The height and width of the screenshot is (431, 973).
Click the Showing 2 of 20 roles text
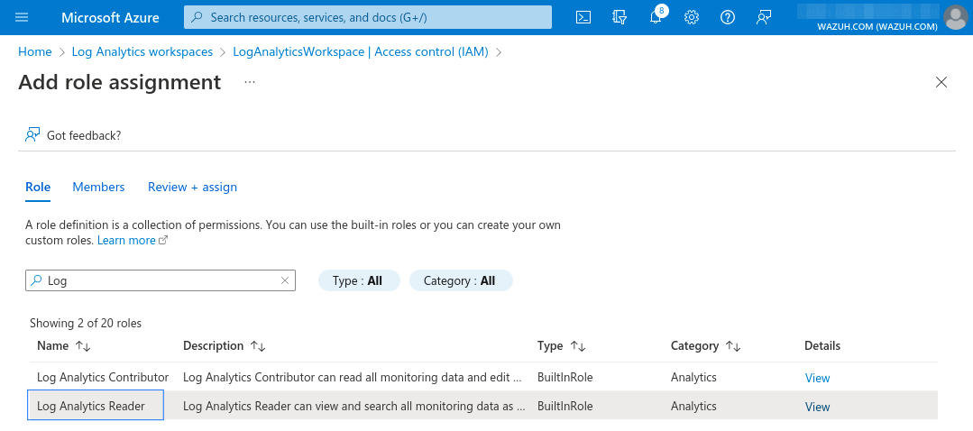tap(86, 323)
